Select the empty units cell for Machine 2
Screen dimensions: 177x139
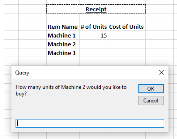[94, 44]
